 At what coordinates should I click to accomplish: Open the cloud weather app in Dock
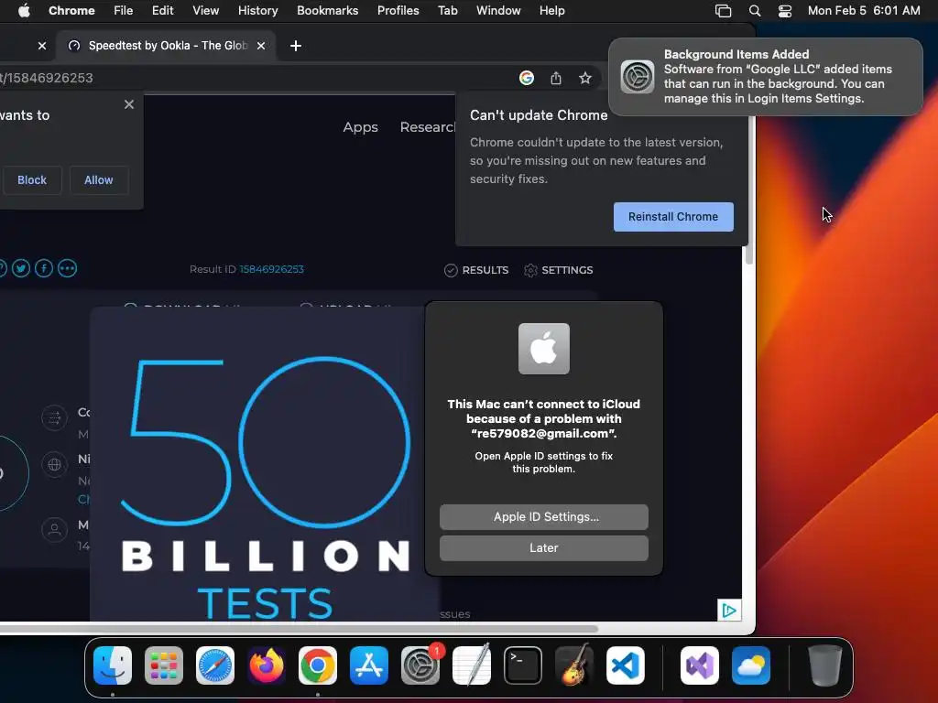click(751, 665)
